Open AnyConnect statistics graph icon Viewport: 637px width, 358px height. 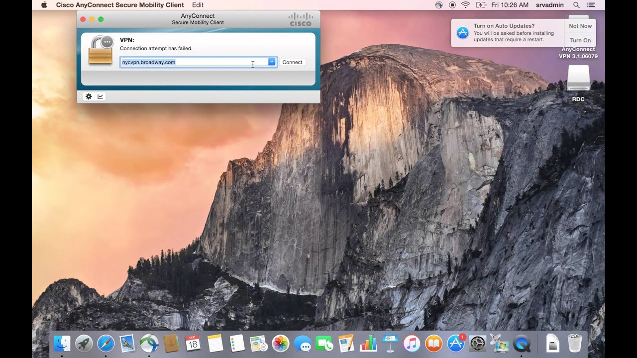100,96
